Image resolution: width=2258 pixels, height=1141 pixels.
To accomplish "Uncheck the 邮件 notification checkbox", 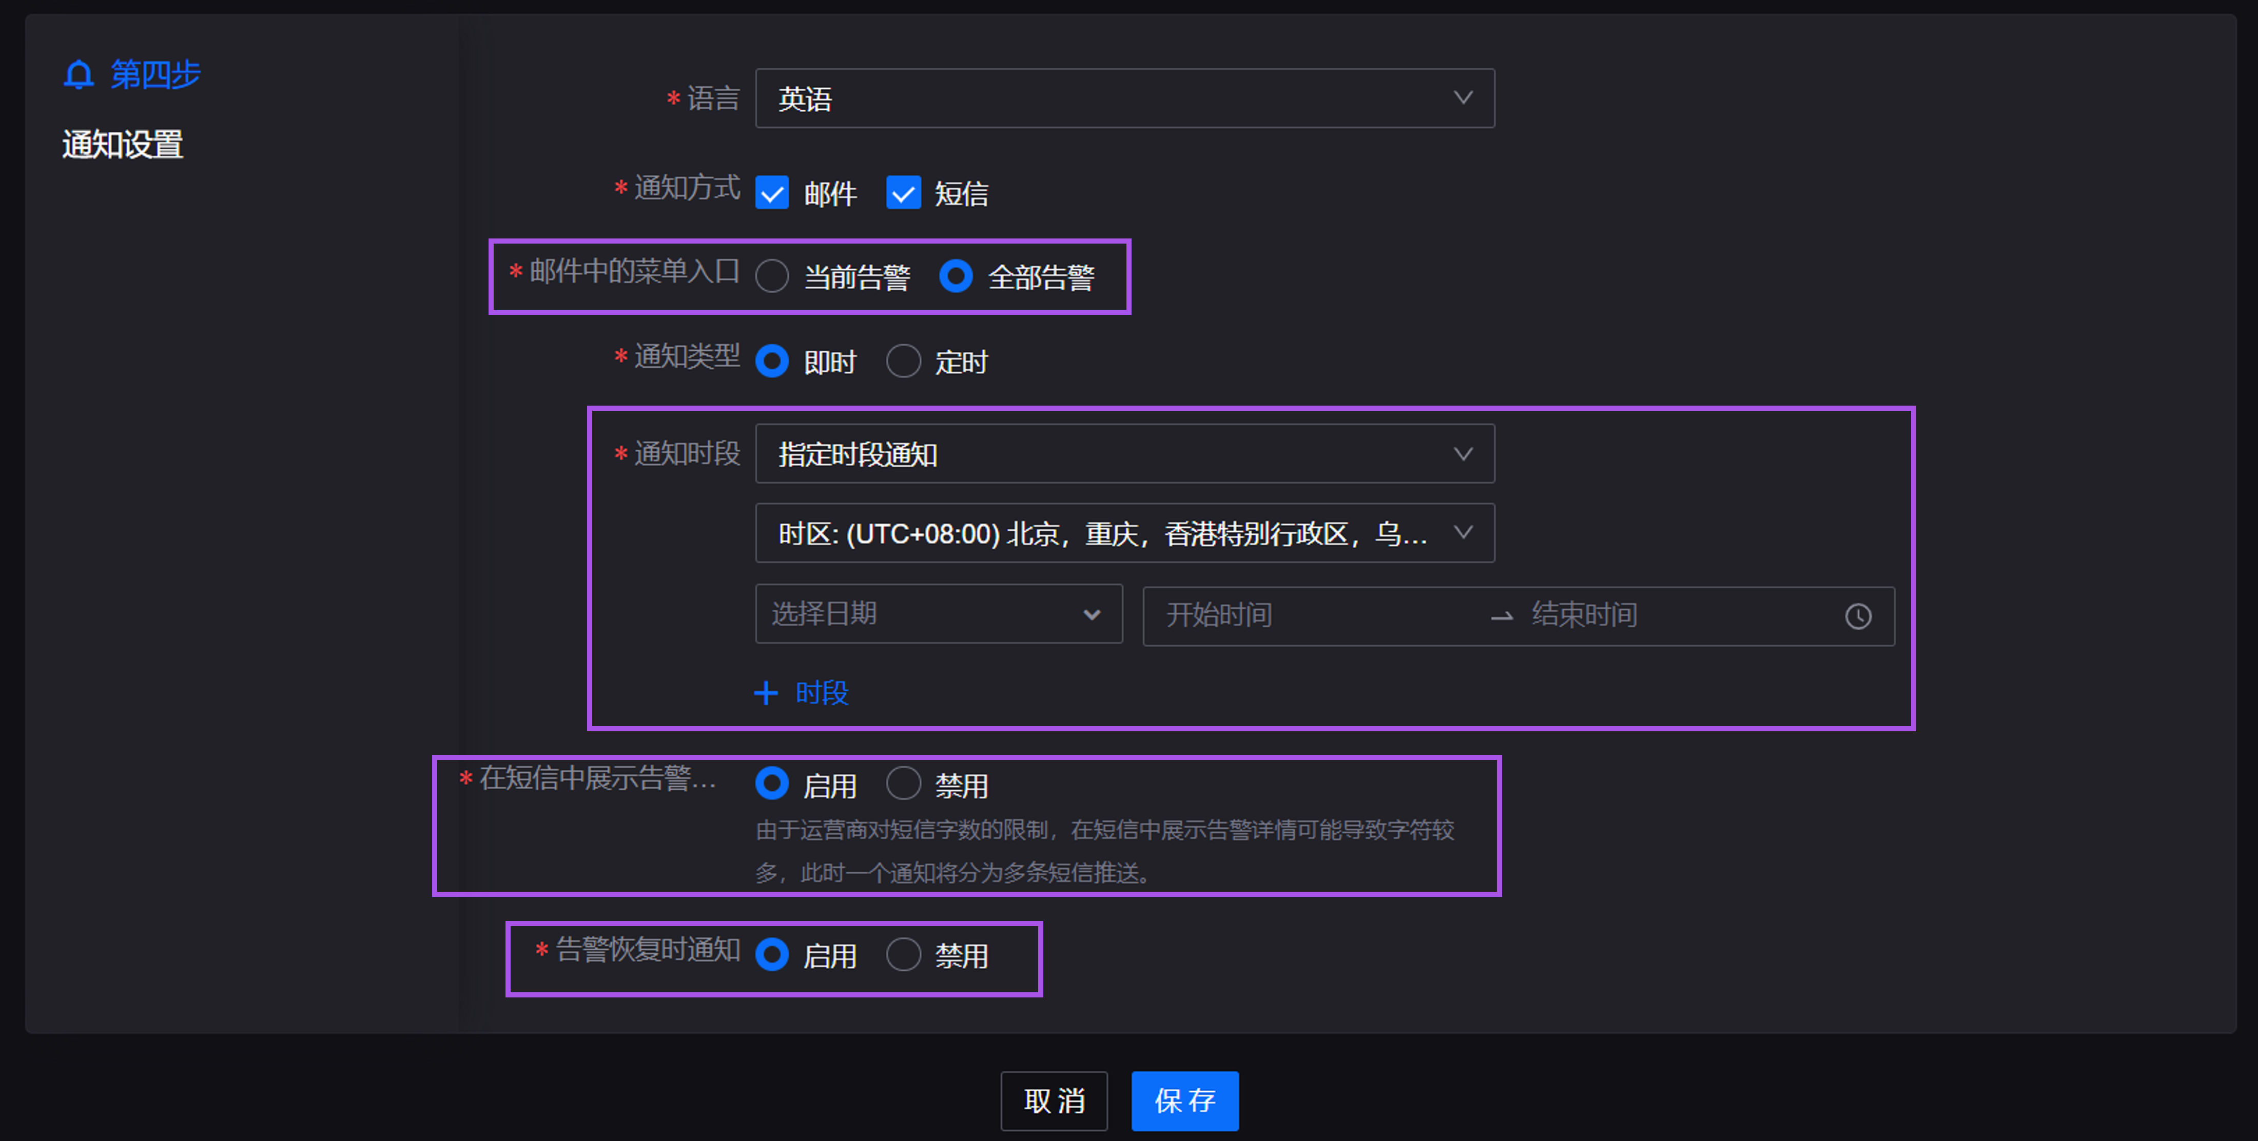I will [771, 193].
